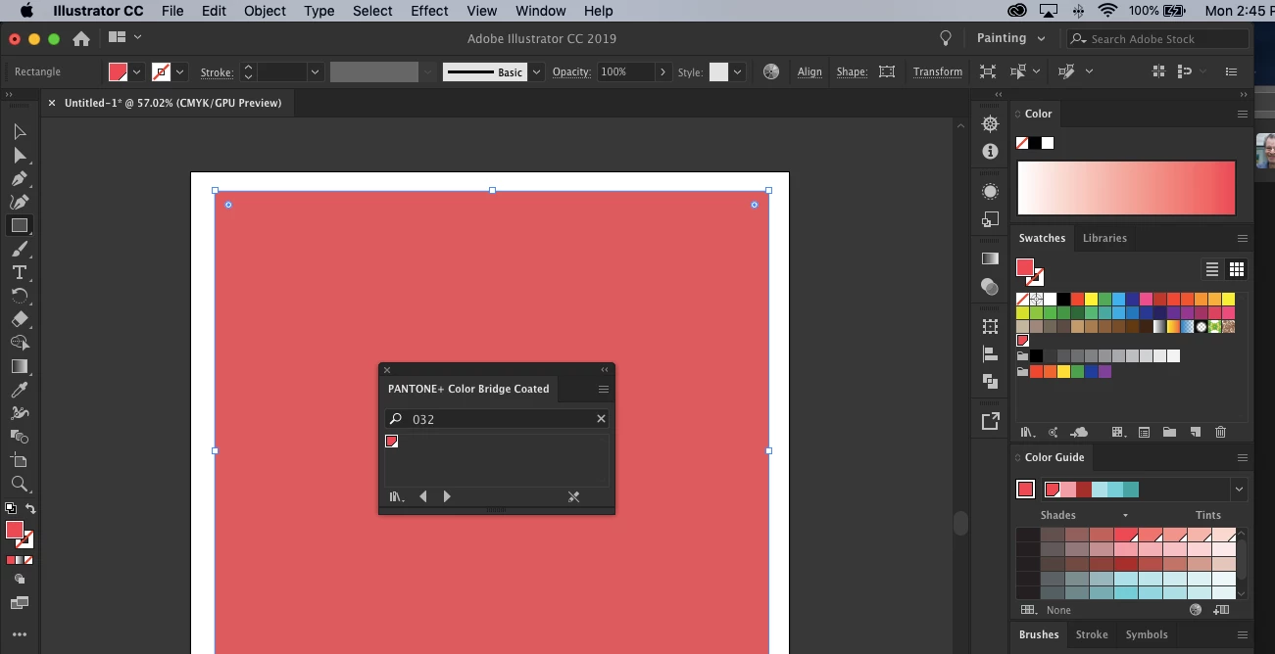Click the Shape link in control bar
Viewport: 1275px width, 654px height.
[x=852, y=71]
